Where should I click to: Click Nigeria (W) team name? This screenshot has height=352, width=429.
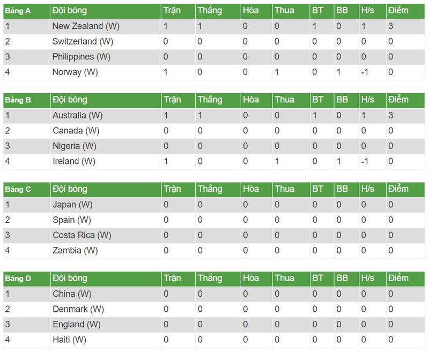[75, 146]
